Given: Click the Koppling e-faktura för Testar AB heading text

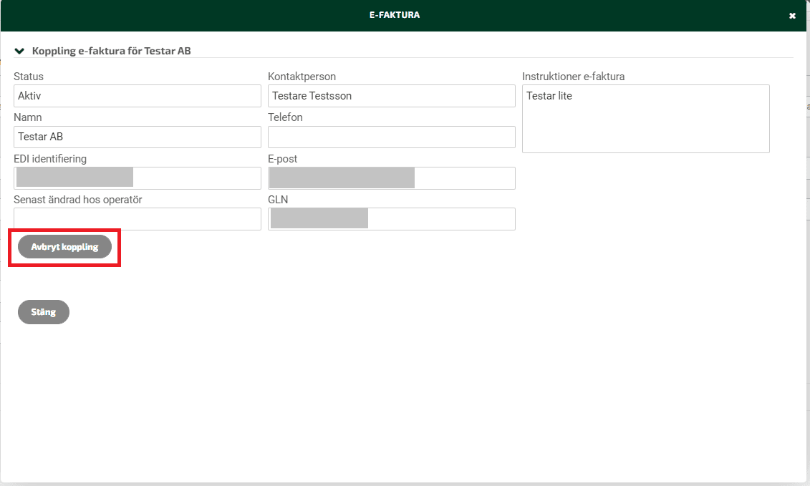Looking at the screenshot, I should coord(111,52).
